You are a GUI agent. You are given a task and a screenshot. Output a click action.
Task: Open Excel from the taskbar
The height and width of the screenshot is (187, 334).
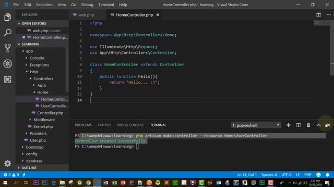114,182
